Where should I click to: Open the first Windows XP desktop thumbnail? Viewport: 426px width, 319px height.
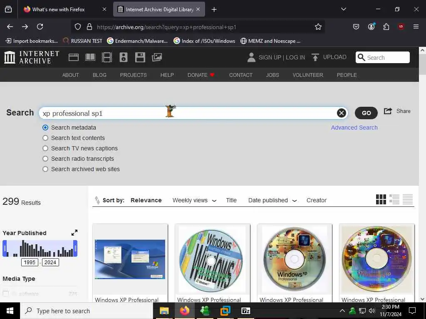[130, 259]
